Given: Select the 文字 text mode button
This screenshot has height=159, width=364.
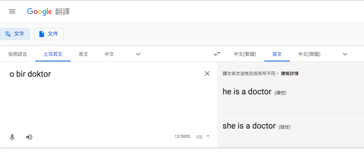Looking at the screenshot, I should (15, 34).
